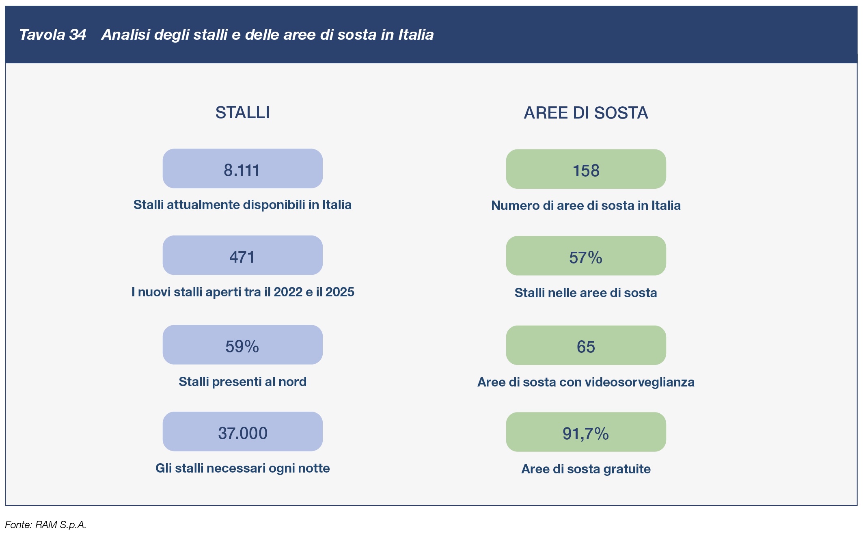Click the 59% blue box
Screen dimensions: 863x544
[x=242, y=345]
